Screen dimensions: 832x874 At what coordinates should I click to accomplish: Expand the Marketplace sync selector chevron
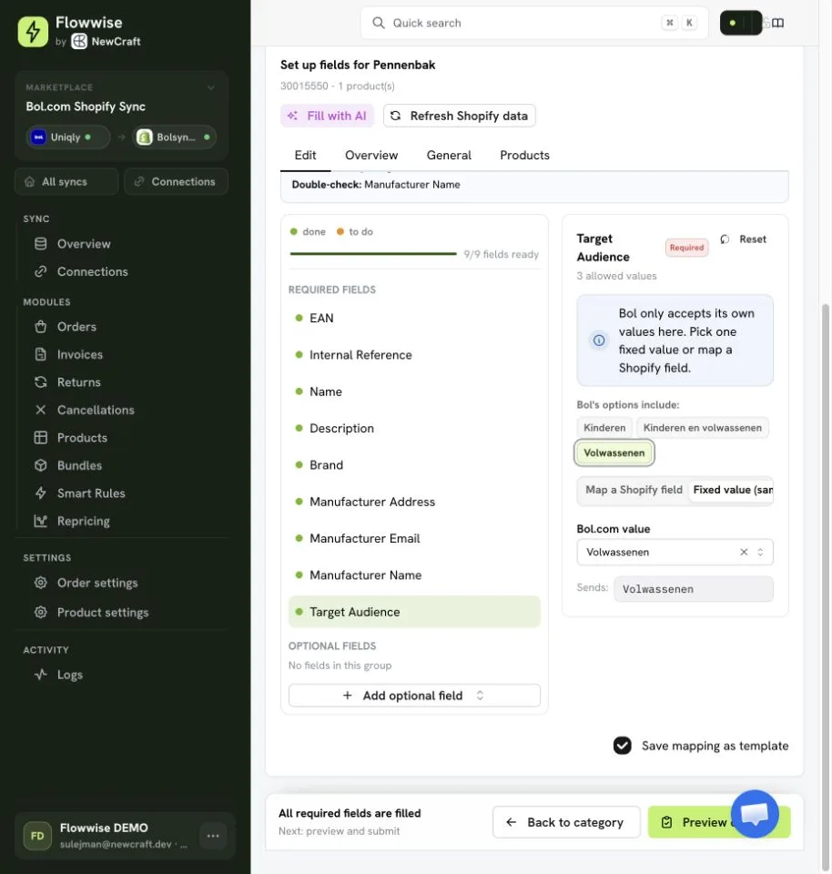pos(211,87)
